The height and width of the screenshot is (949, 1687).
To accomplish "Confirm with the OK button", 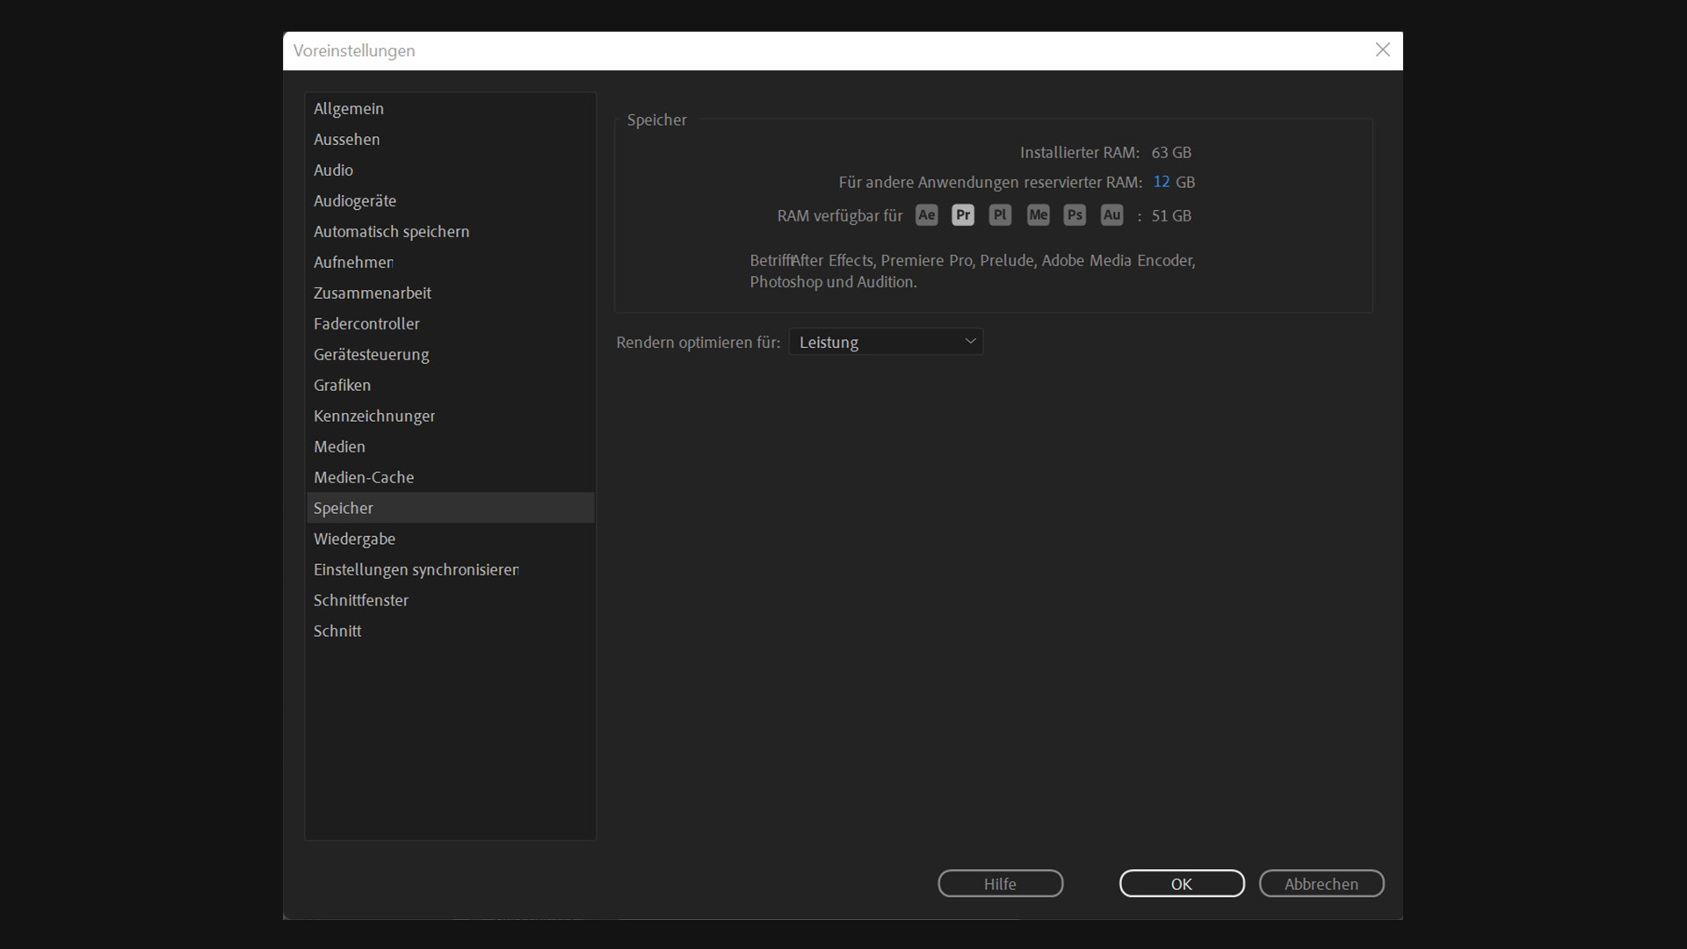I will tap(1181, 884).
